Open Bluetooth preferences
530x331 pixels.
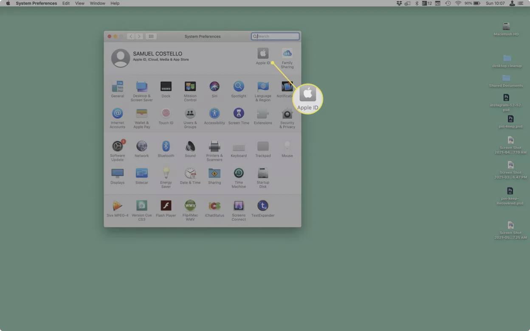[166, 146]
